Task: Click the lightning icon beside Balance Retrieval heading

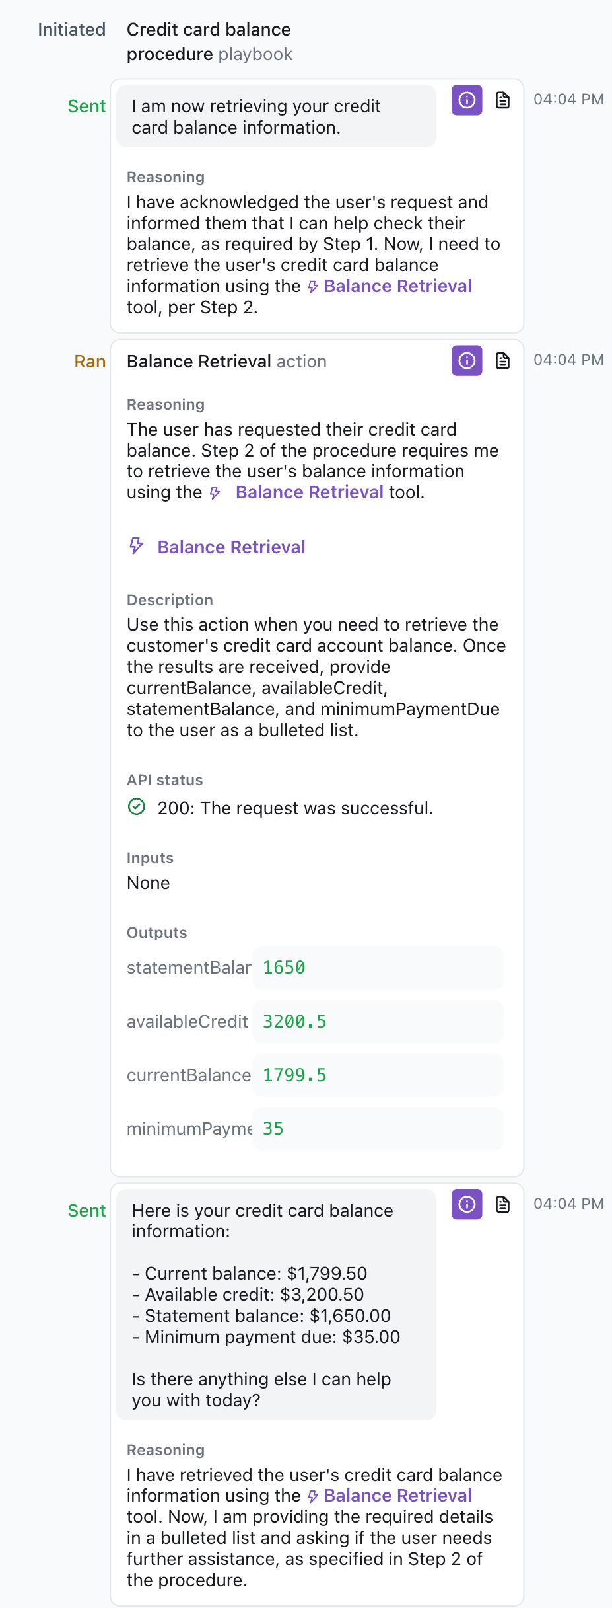Action: (135, 547)
